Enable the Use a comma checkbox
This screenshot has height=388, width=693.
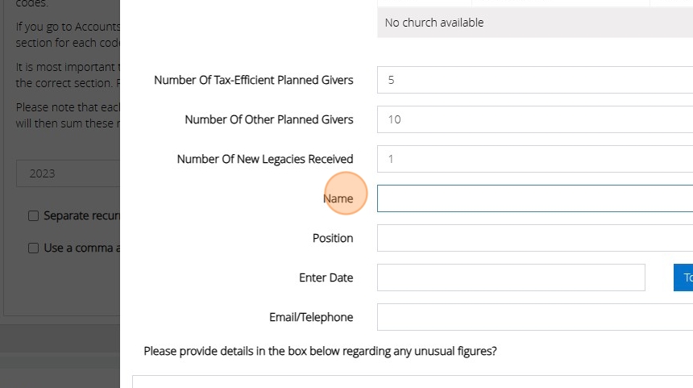pos(34,248)
